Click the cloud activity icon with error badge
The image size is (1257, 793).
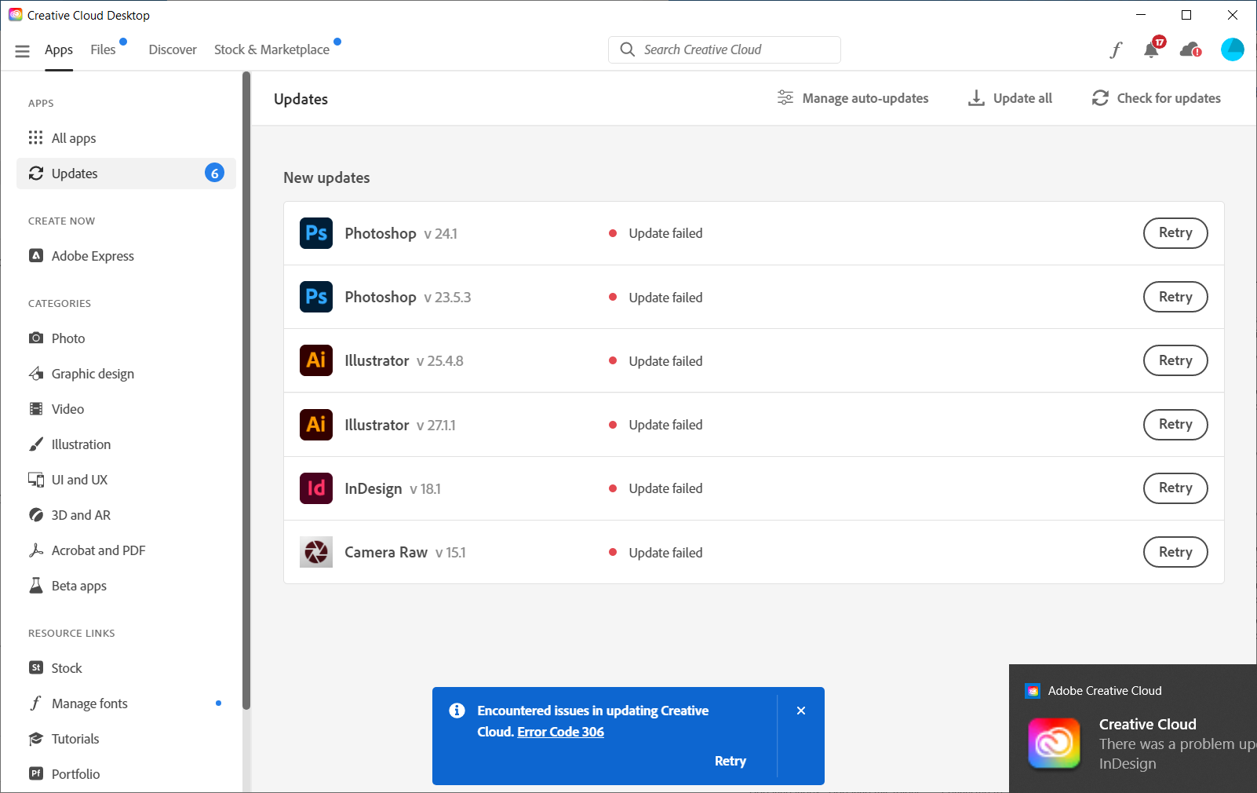coord(1189,49)
